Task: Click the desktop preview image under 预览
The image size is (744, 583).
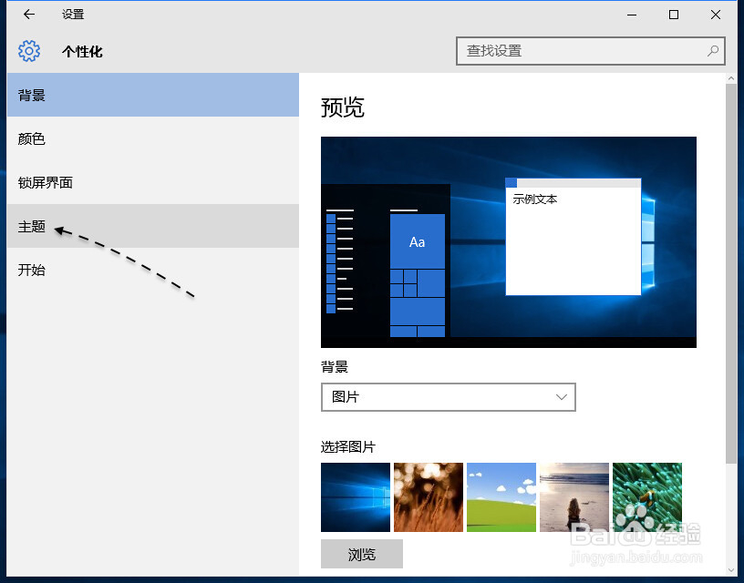Action: click(x=508, y=241)
